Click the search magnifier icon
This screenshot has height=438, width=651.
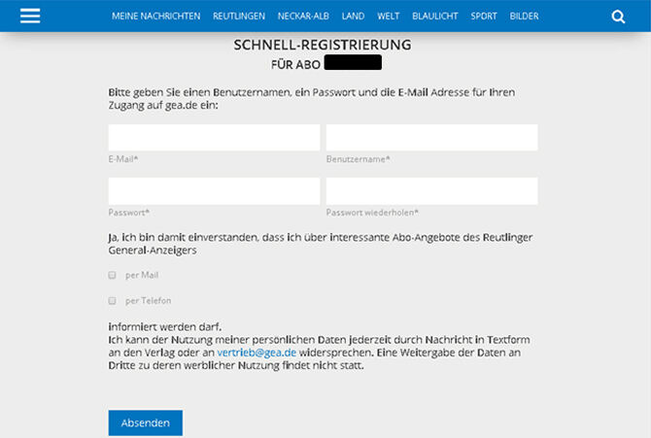[x=618, y=17]
